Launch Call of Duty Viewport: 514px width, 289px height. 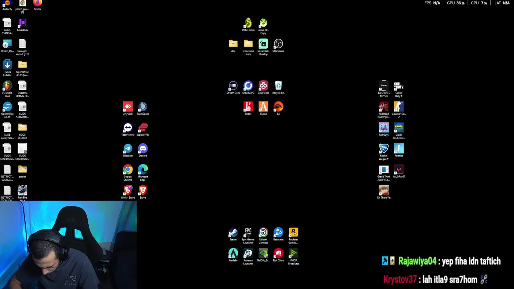coord(399,89)
